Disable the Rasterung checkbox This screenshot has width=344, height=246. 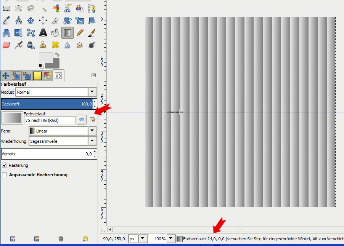5,165
